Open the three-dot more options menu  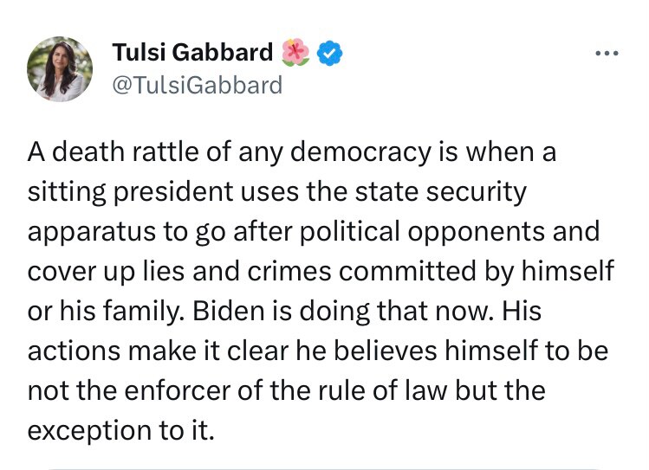coord(607,54)
